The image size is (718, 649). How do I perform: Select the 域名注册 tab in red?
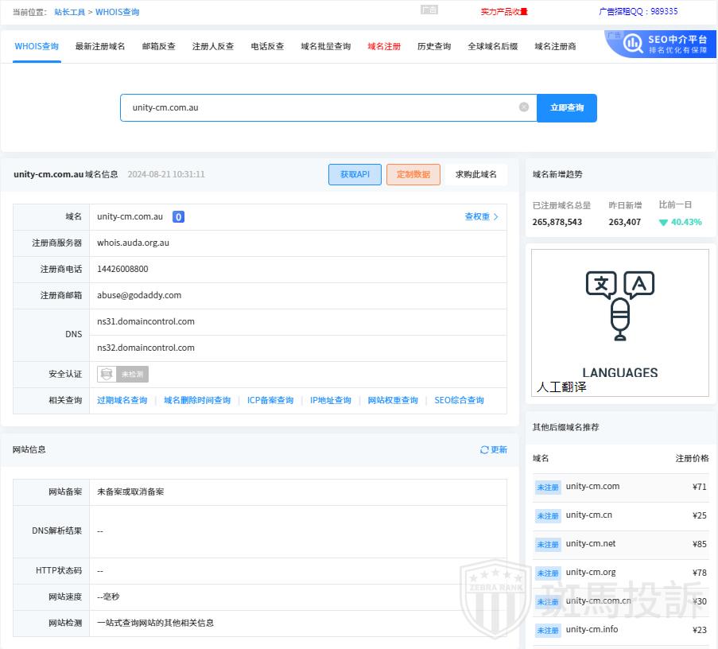point(384,46)
